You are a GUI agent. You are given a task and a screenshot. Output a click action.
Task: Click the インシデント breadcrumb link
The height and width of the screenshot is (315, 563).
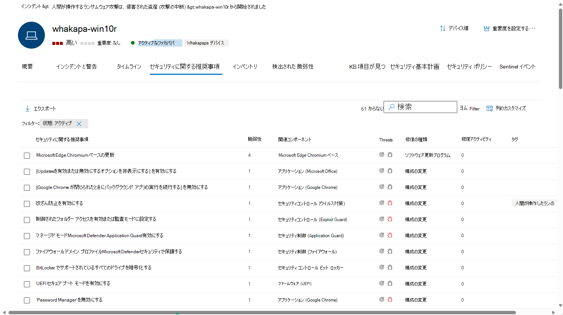(x=31, y=7)
